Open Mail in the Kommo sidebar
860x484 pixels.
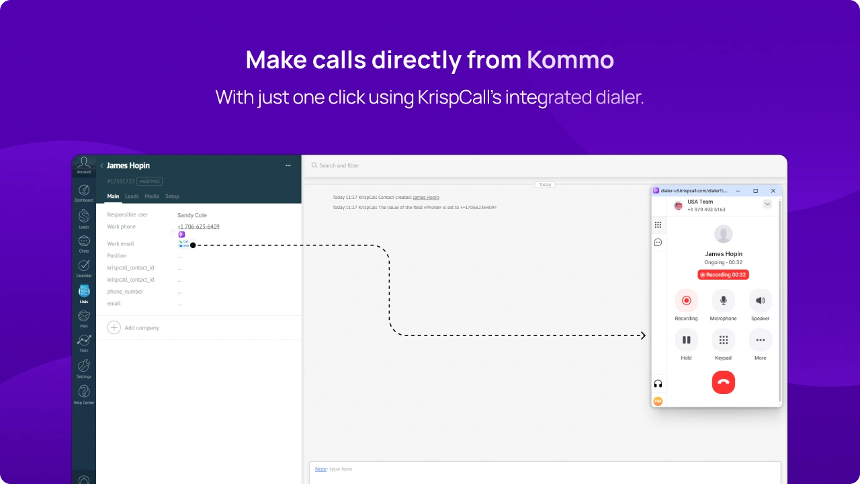click(x=84, y=319)
